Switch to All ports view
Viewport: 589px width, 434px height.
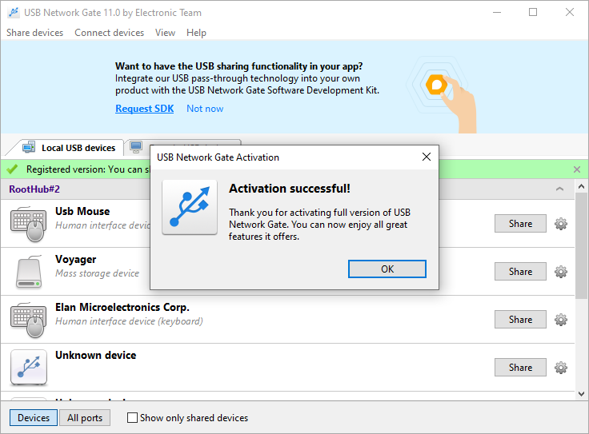pyautogui.click(x=85, y=418)
